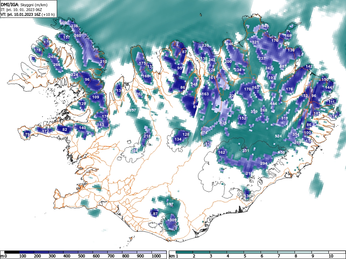Click the map value 210

pos(103,62)
